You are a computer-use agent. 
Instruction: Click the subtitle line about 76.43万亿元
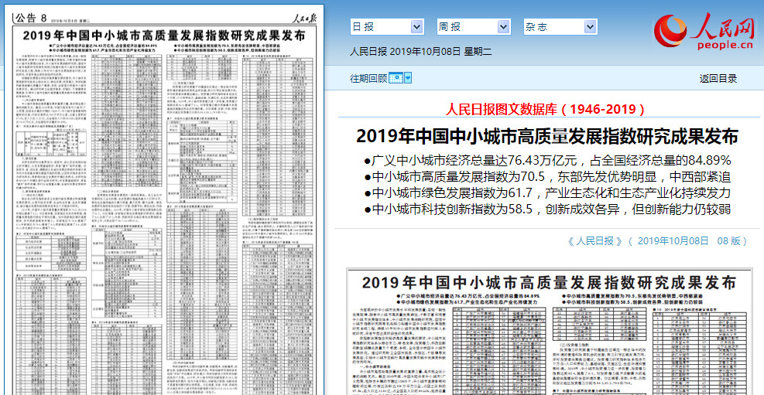547,161
